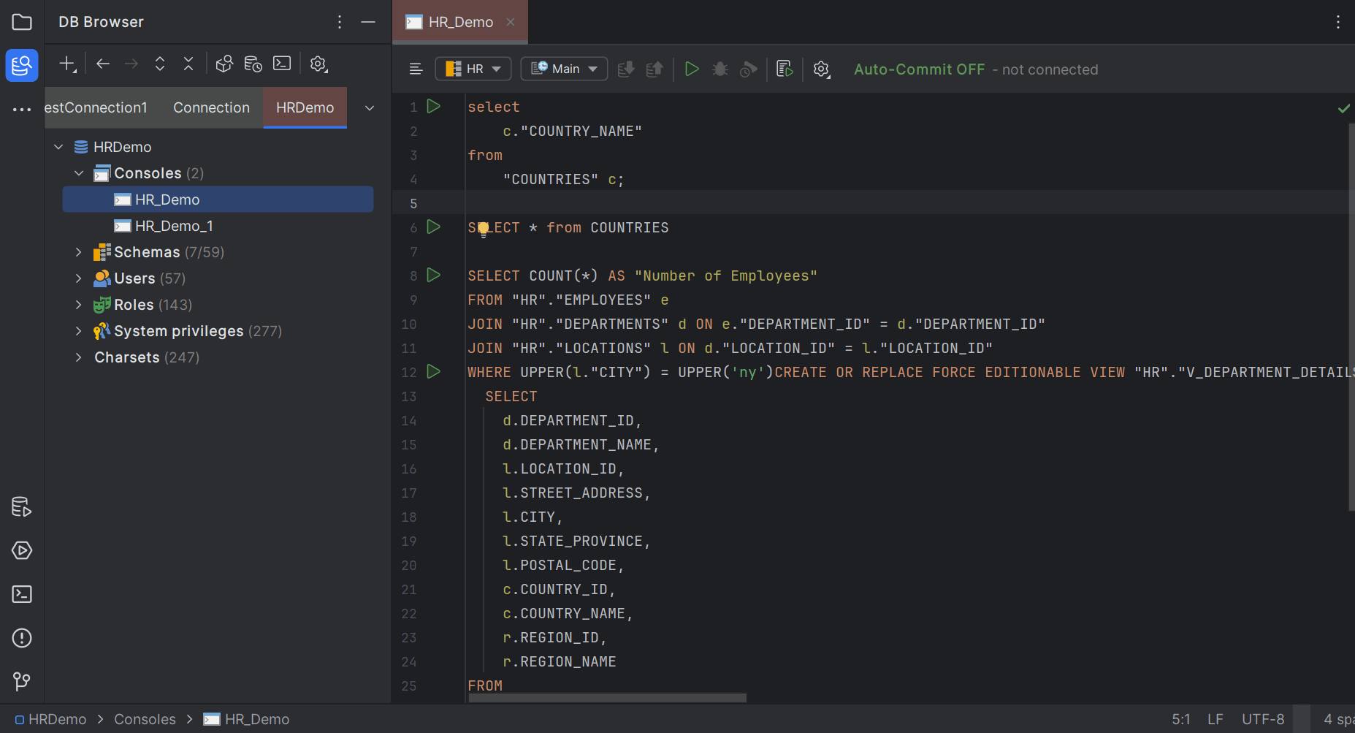1355x733 pixels.
Task: Click the Problems tool window icon
Action: [21, 638]
